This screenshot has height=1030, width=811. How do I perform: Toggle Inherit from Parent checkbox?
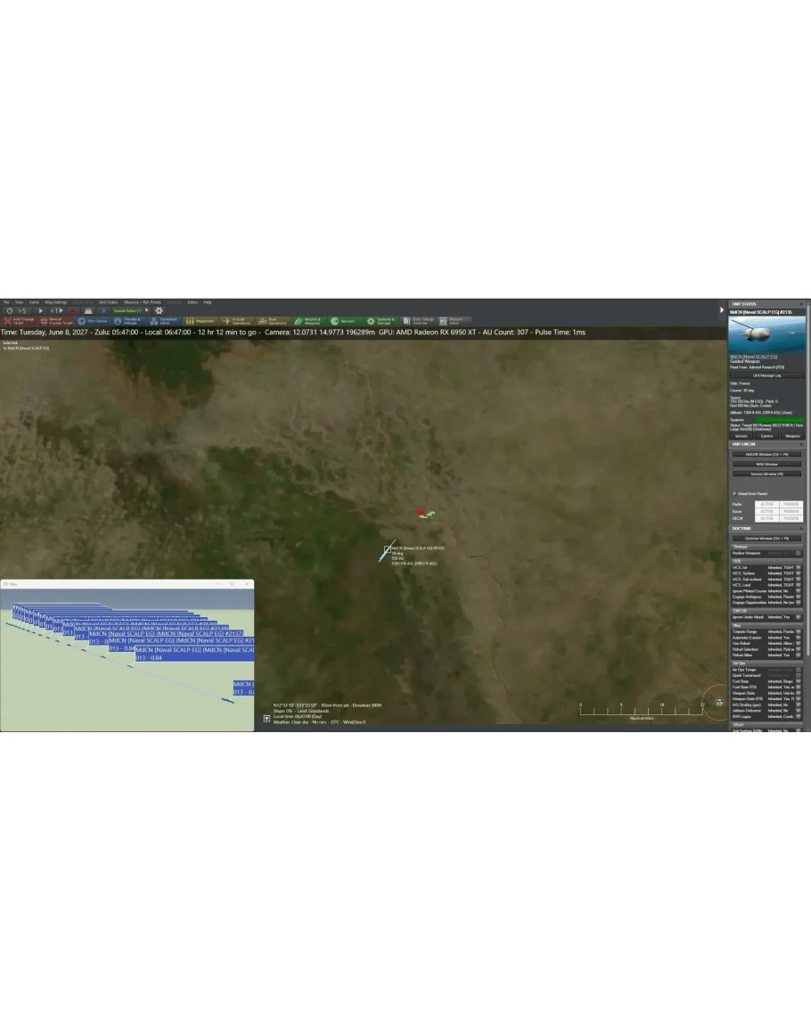(x=734, y=493)
